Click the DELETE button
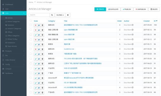161x96 pixels. (154, 9)
